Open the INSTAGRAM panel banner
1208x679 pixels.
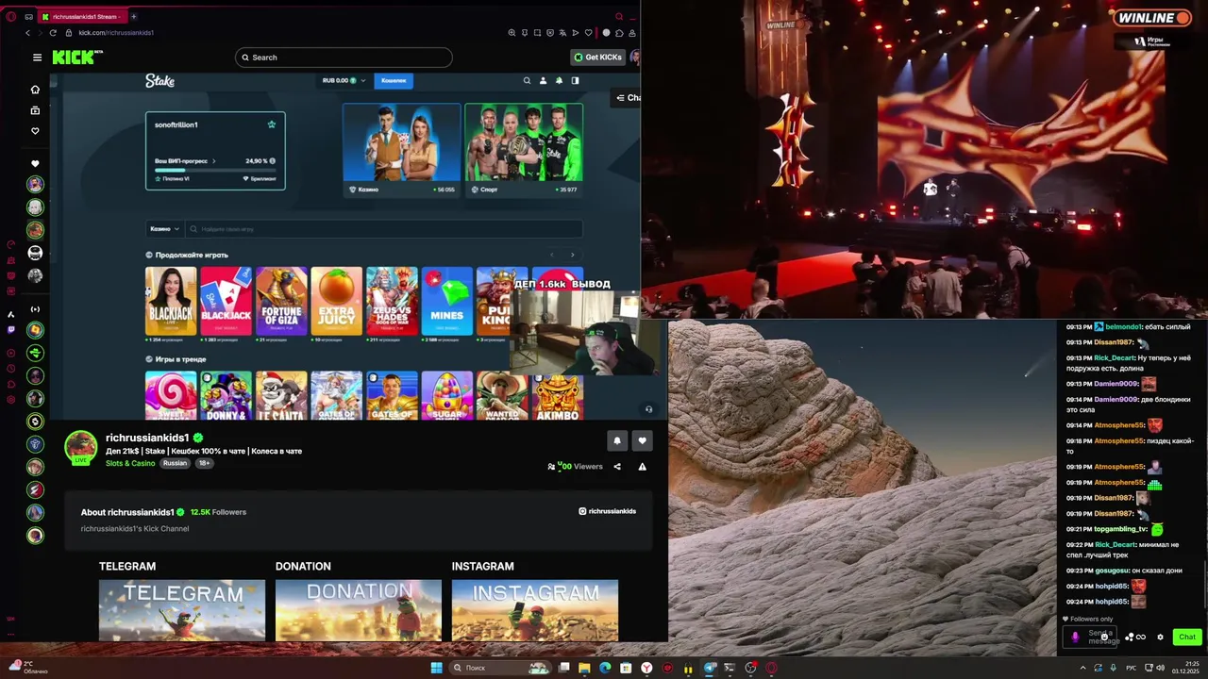[535, 610]
